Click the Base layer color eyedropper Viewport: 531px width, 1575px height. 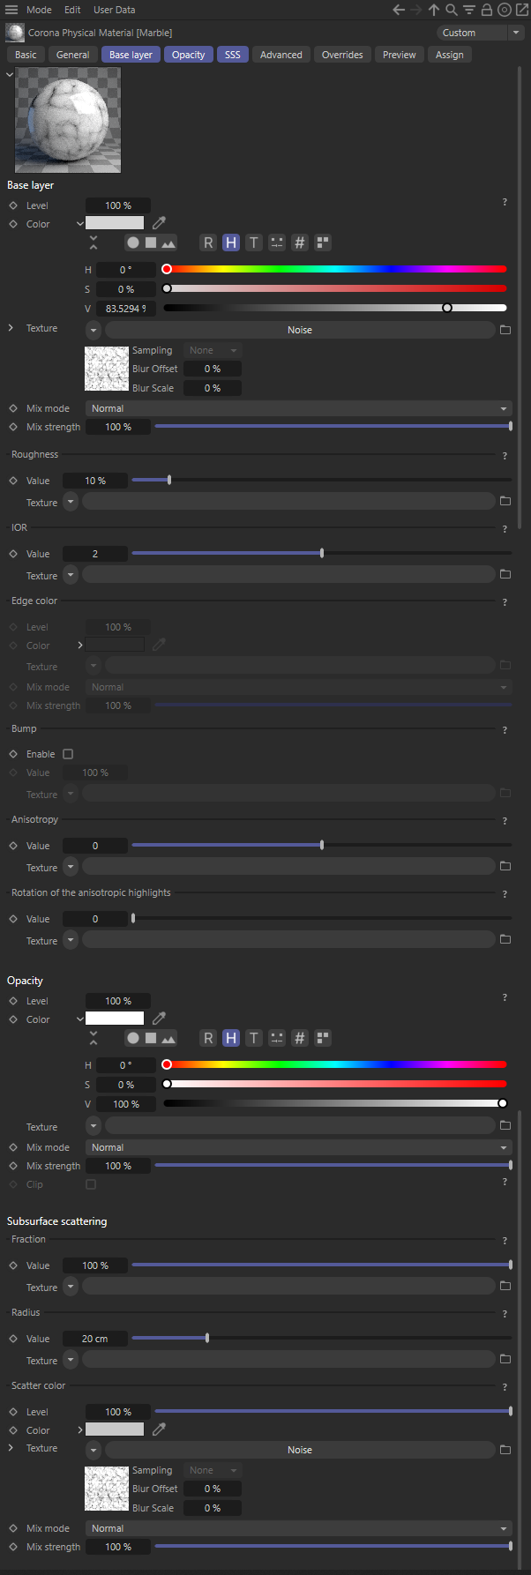(x=159, y=223)
